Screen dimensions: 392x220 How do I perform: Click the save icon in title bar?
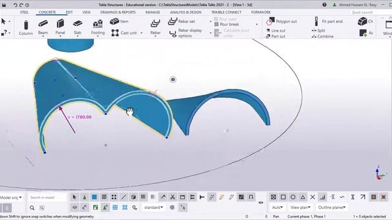click(x=4, y=5)
